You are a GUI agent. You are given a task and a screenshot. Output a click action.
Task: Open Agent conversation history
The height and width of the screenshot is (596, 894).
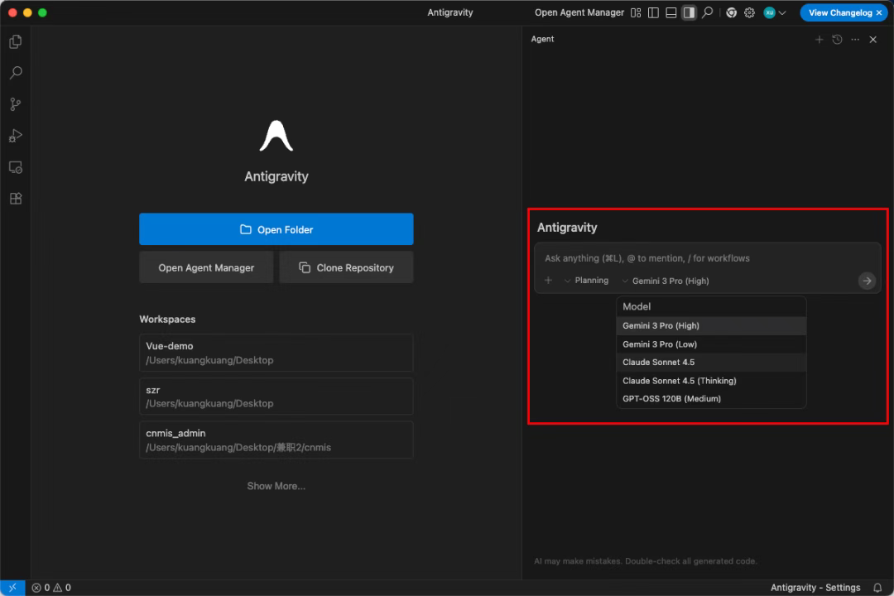click(837, 40)
